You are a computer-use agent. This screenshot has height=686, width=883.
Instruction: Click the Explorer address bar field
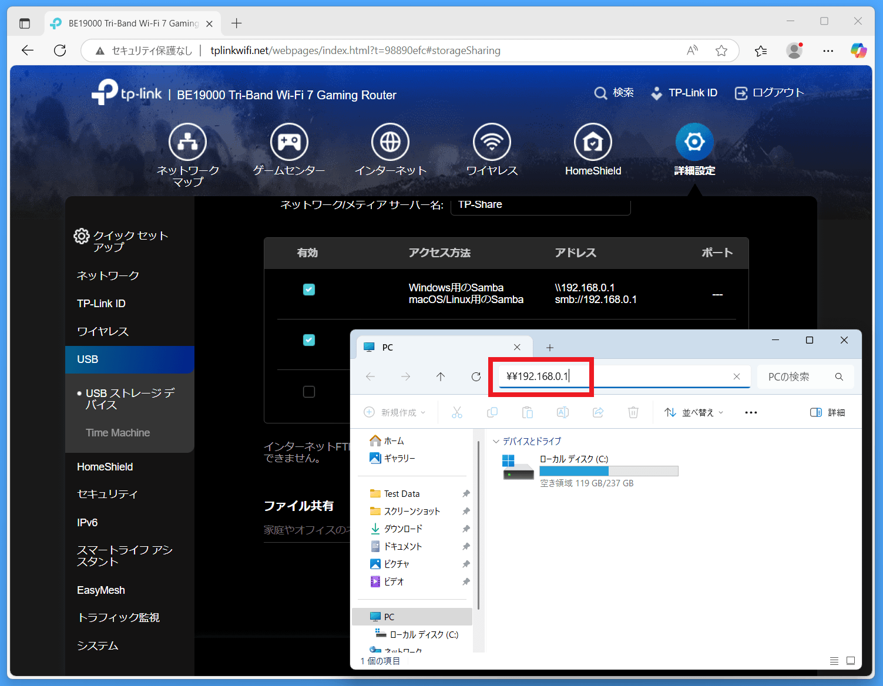tap(624, 376)
